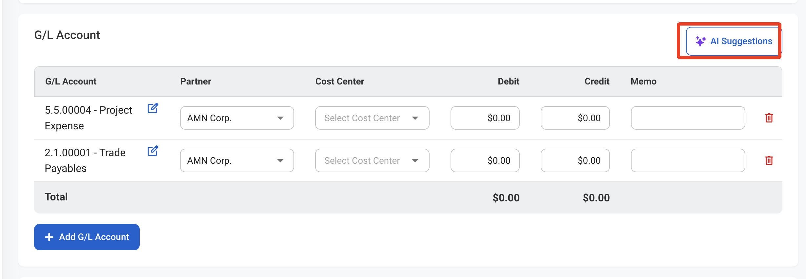Edit the Project Expense account row
806x279 pixels.
coord(153,108)
